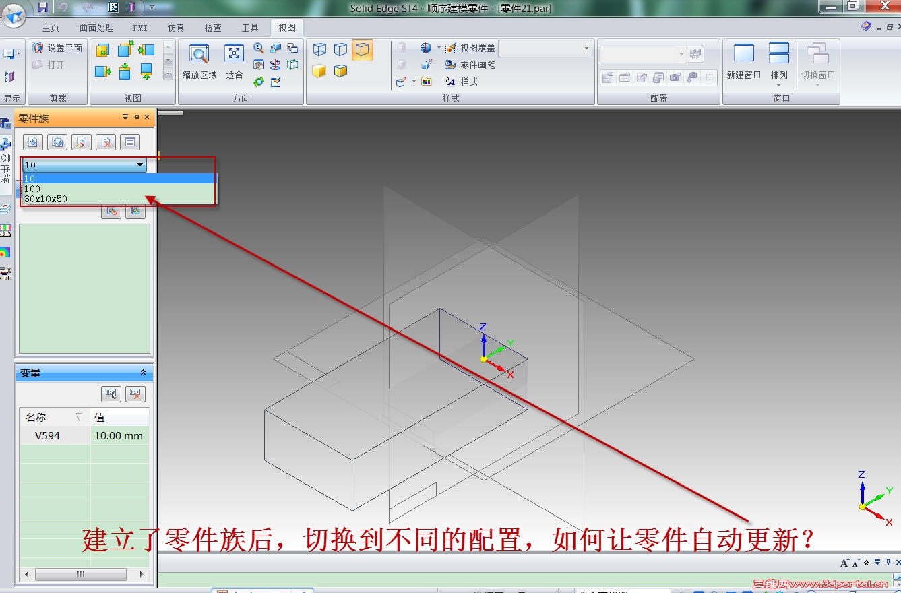Open the 检查 (Inspect) tab
The height and width of the screenshot is (593, 901).
coord(213,28)
